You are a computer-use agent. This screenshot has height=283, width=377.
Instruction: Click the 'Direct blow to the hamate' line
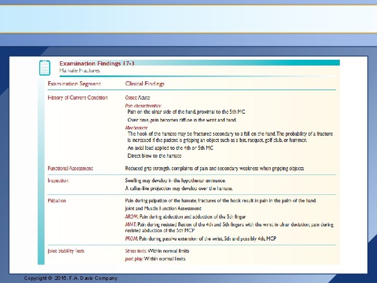pos(154,156)
